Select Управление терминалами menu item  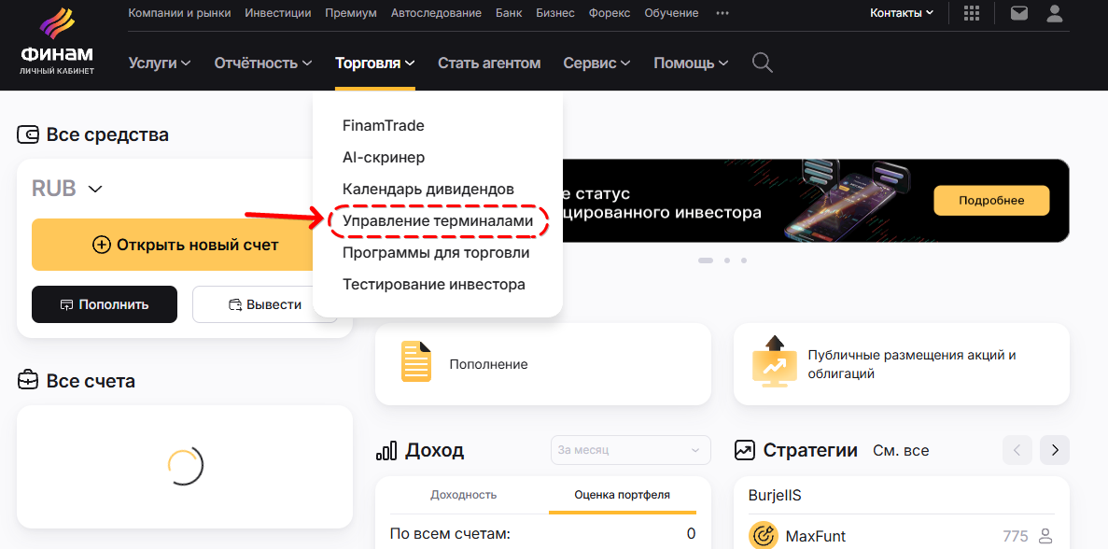click(438, 221)
